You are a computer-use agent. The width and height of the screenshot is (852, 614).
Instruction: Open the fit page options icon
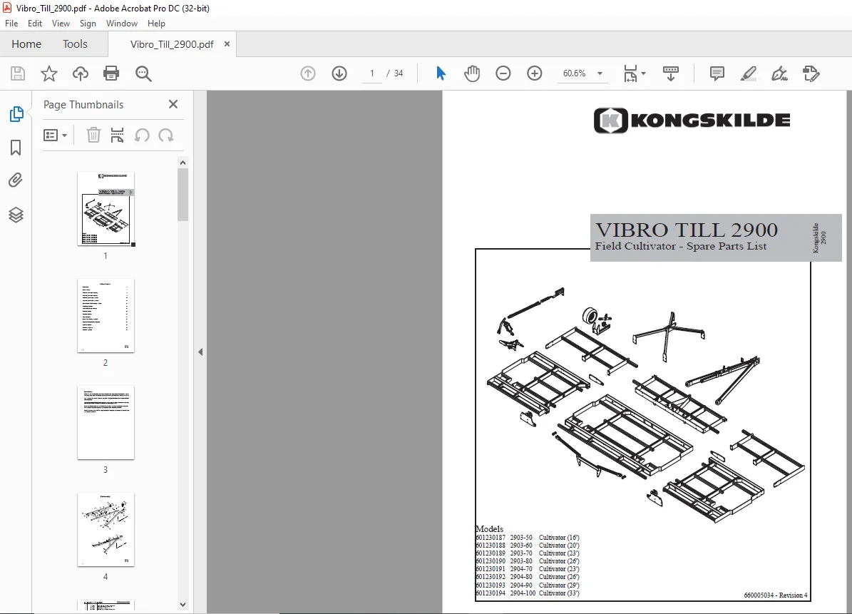pos(630,73)
